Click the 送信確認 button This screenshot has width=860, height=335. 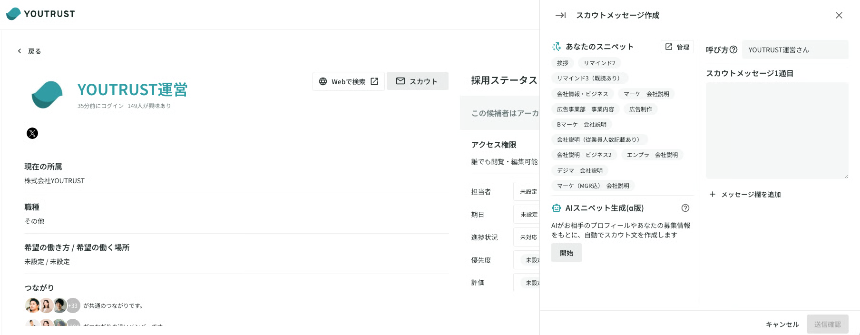pyautogui.click(x=828, y=324)
